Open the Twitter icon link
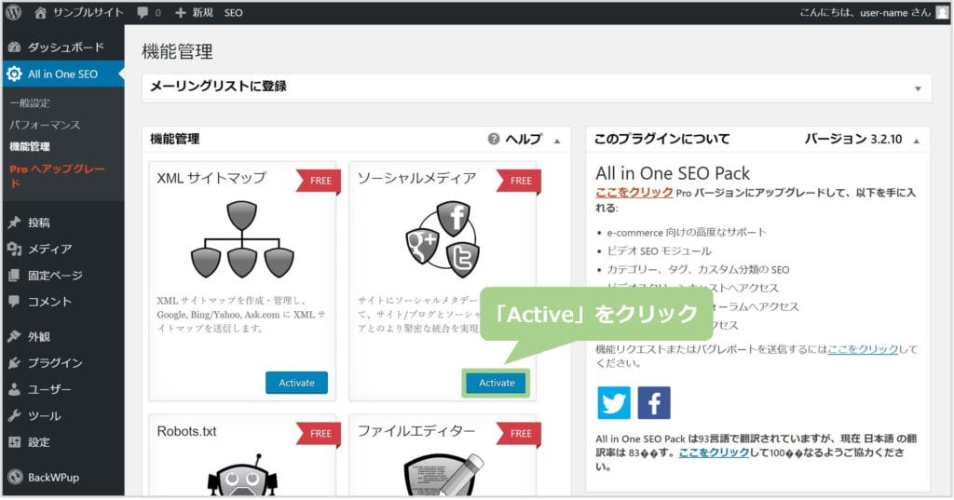This screenshot has height=500, width=954. (x=614, y=402)
